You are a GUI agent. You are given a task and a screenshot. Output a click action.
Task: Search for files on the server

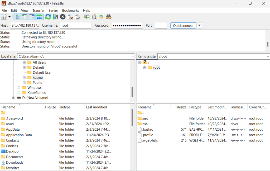coord(109,17)
